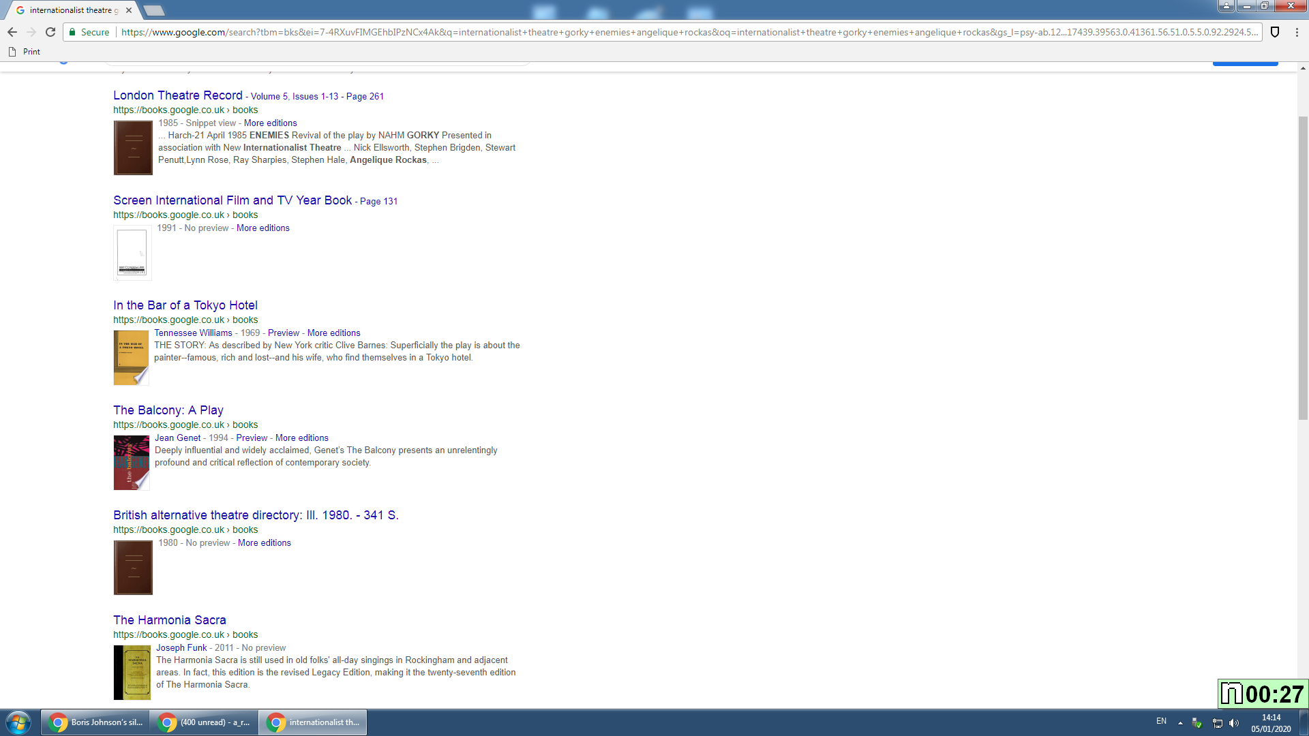Switch to the (400 unread) taskbar window

tap(204, 722)
